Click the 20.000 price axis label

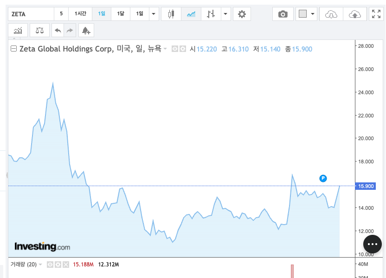point(366,138)
